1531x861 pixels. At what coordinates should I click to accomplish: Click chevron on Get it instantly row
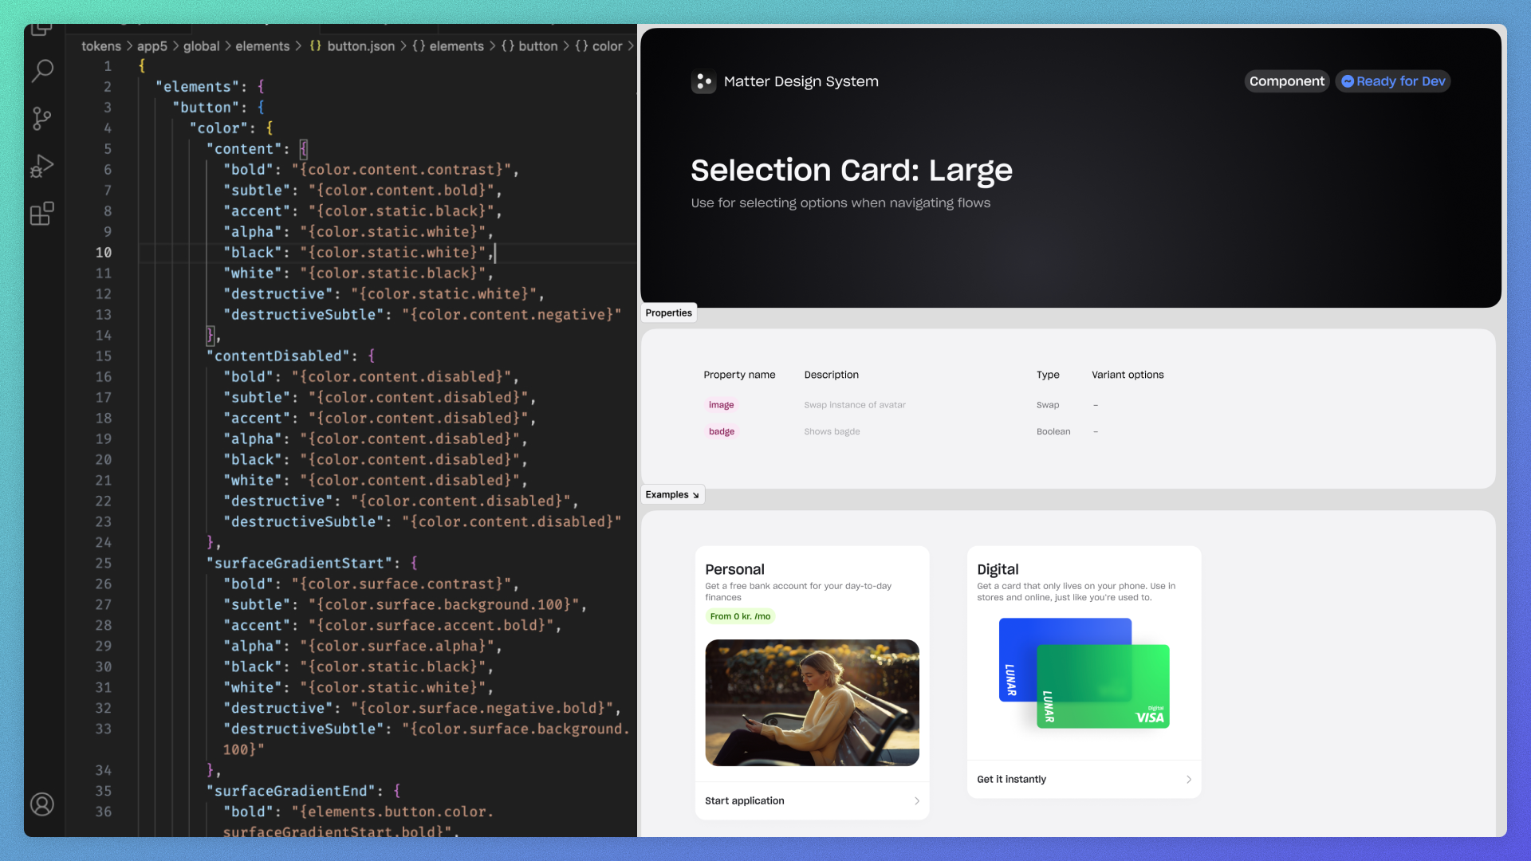(1189, 780)
